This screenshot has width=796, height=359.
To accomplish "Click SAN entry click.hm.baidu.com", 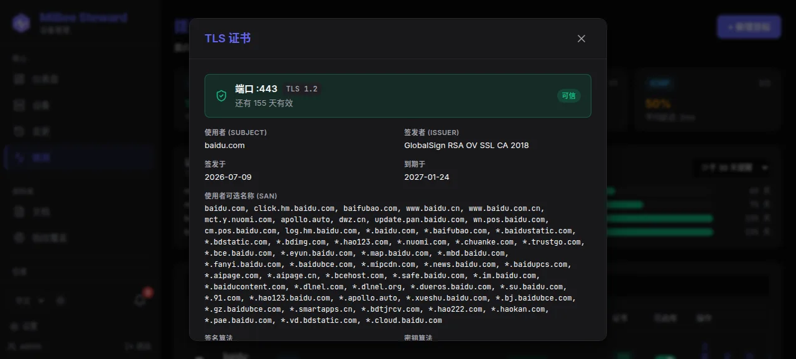I will 294,208.
